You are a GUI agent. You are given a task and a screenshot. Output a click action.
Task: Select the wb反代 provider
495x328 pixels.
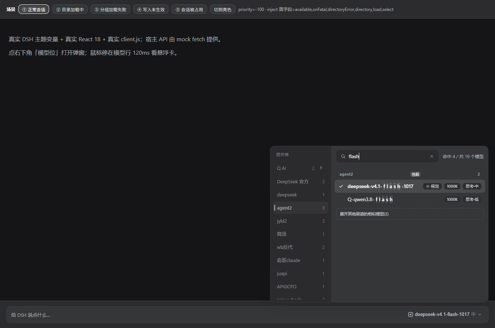click(301, 247)
